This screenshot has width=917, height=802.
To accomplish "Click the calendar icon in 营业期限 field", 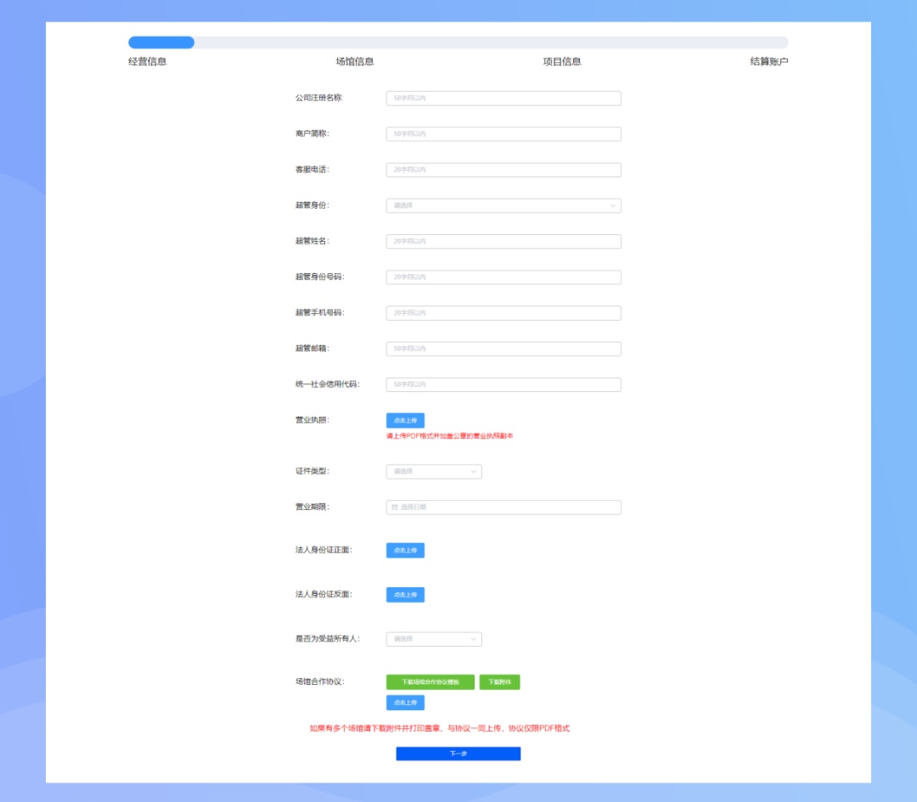I will click(394, 508).
